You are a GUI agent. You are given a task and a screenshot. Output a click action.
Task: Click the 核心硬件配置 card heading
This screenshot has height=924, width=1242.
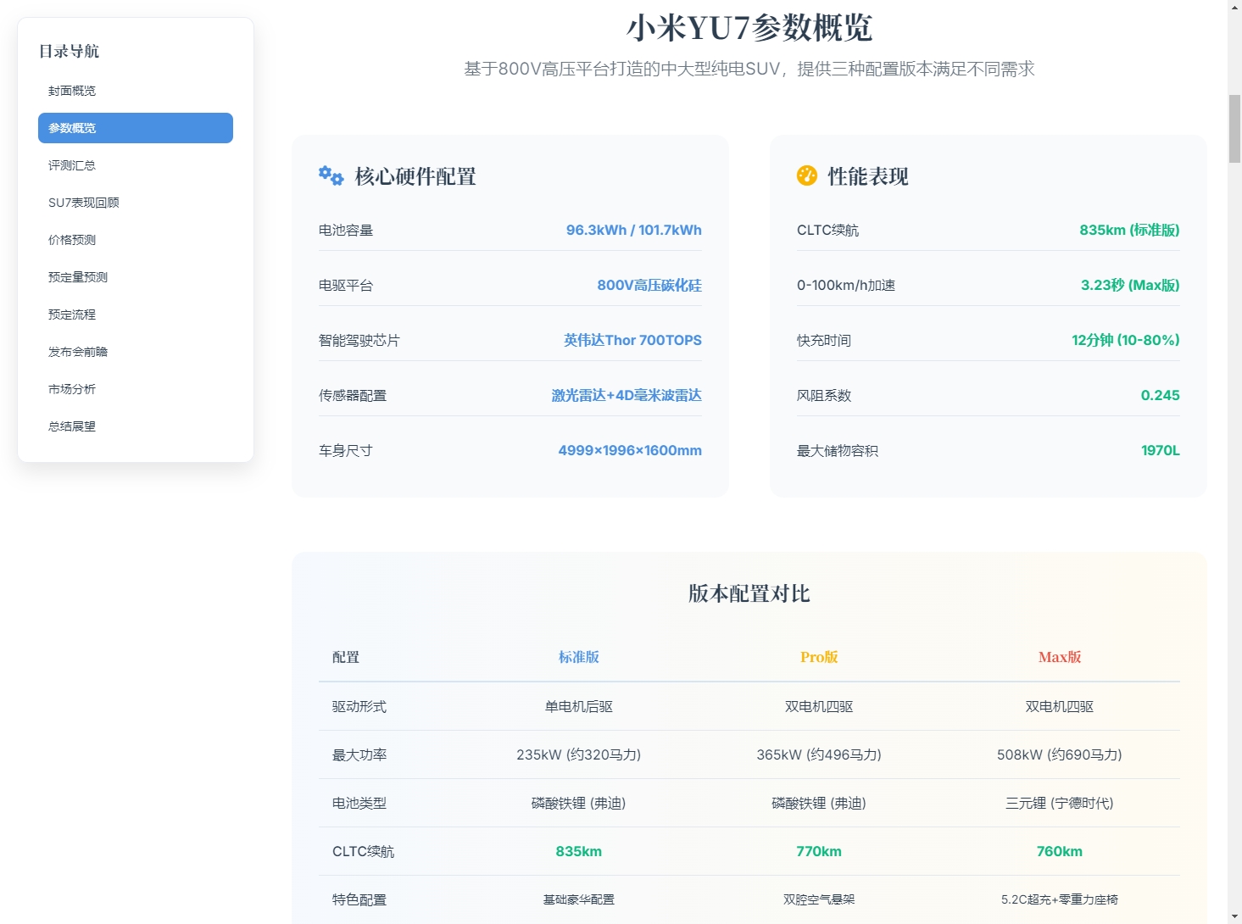(x=415, y=176)
